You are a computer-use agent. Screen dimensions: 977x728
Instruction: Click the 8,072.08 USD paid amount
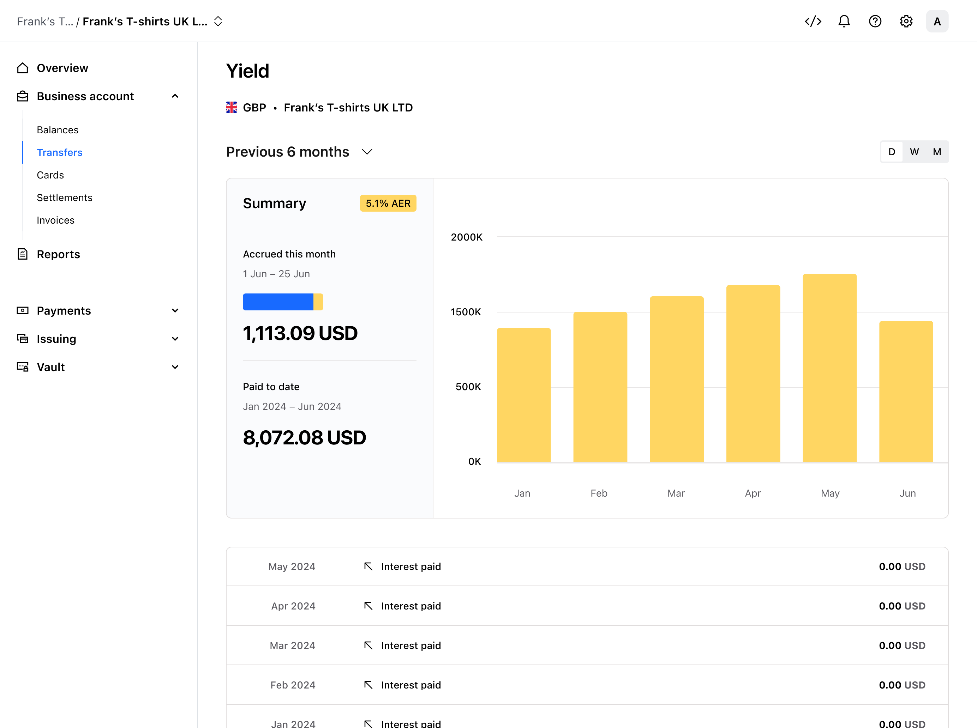pyautogui.click(x=304, y=438)
